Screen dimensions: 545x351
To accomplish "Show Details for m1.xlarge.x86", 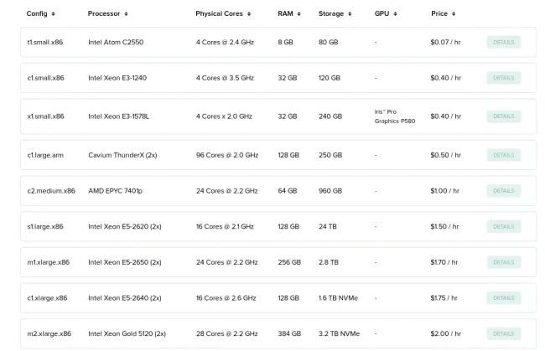I will tap(503, 262).
